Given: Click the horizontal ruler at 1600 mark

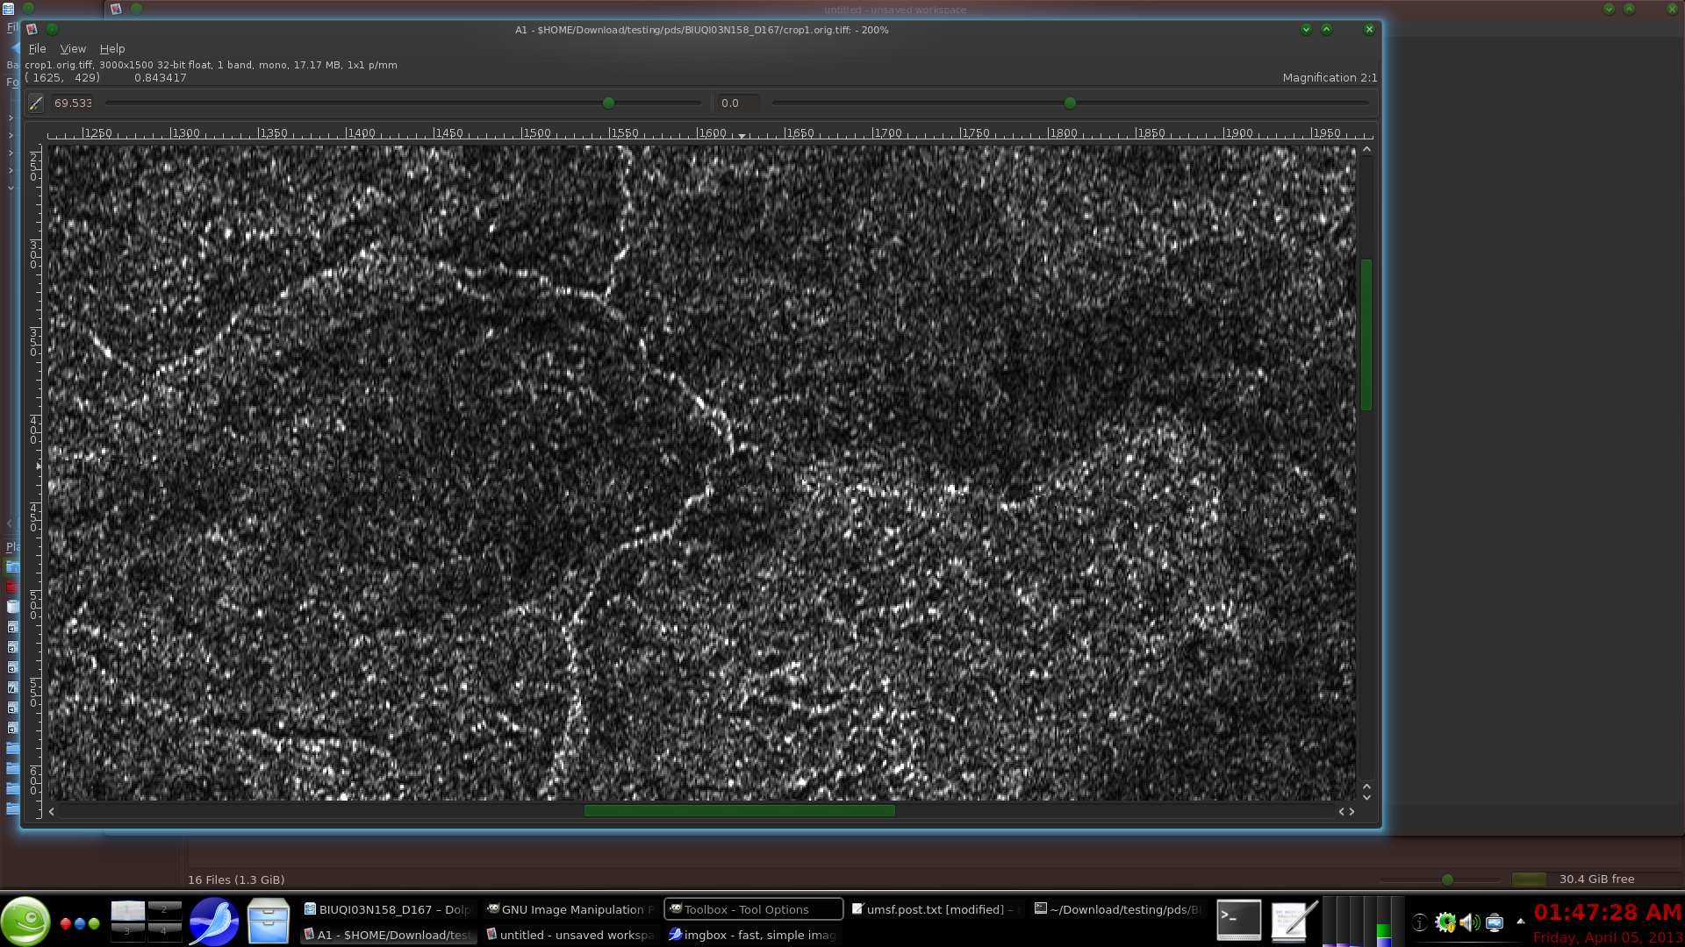Looking at the screenshot, I should pos(712,133).
